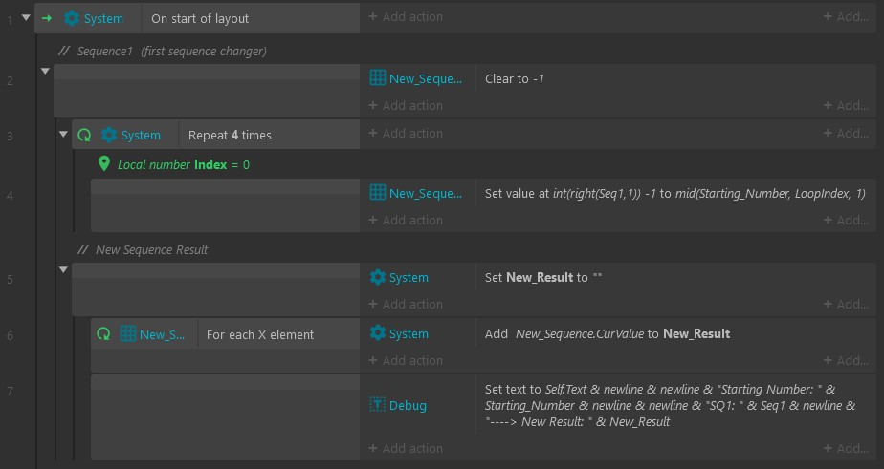The width and height of the screenshot is (884, 469).
Task: Click the System gear icon beside Repeat 4 times
Action: click(x=109, y=135)
